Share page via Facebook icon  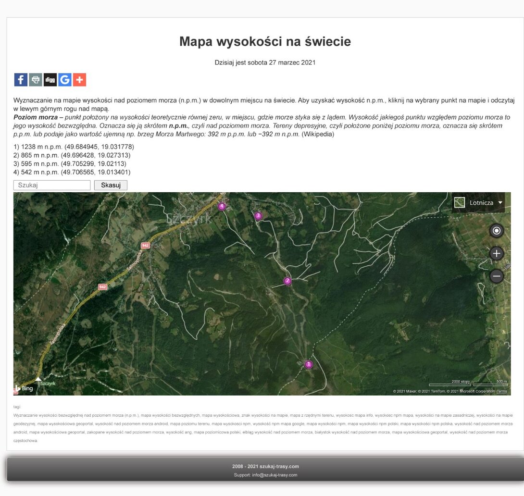[21, 80]
